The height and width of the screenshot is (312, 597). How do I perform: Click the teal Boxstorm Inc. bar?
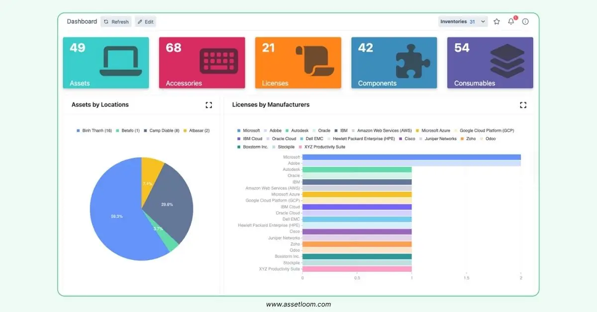tap(357, 256)
